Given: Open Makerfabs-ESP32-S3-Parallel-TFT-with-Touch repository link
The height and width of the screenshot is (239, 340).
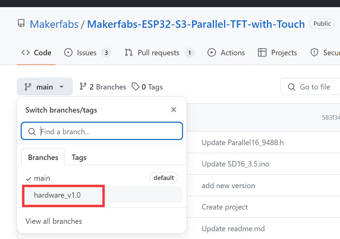Looking at the screenshot, I should coord(196,24).
